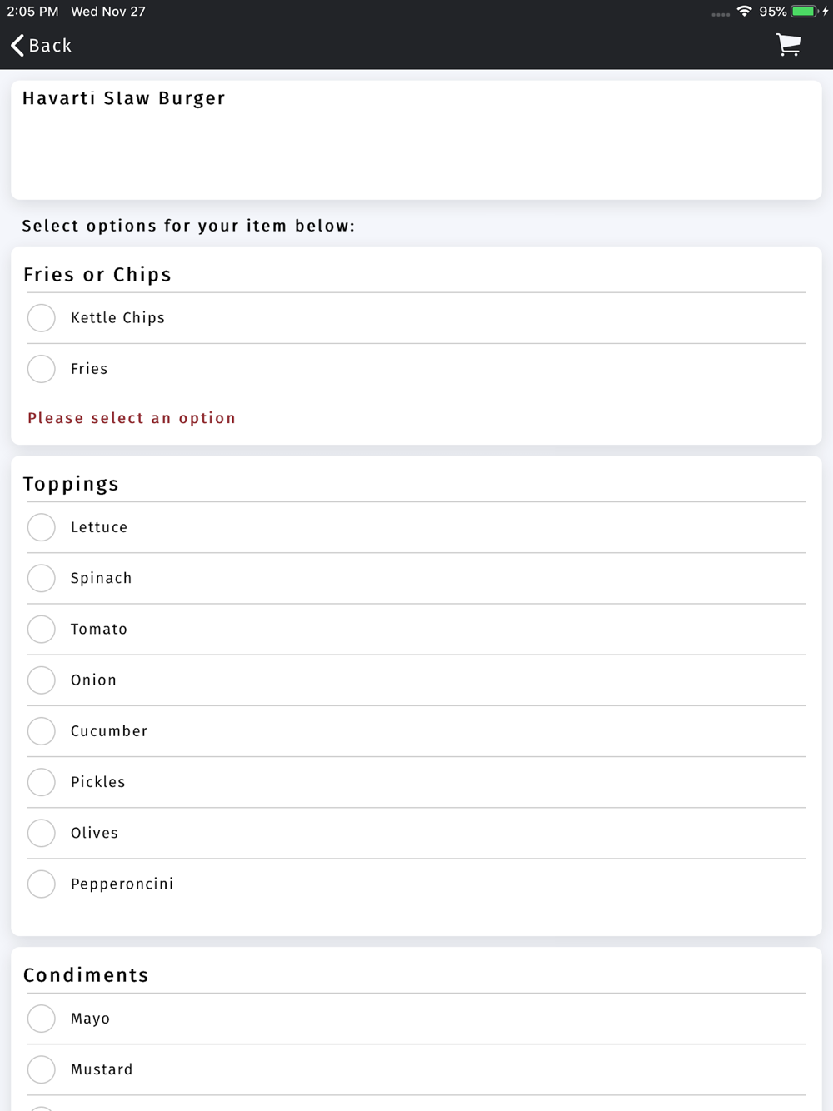Check the Pickles topping
This screenshot has width=833, height=1111.
[x=42, y=782]
